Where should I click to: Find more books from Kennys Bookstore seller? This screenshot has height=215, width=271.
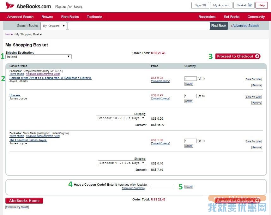(x=43, y=74)
